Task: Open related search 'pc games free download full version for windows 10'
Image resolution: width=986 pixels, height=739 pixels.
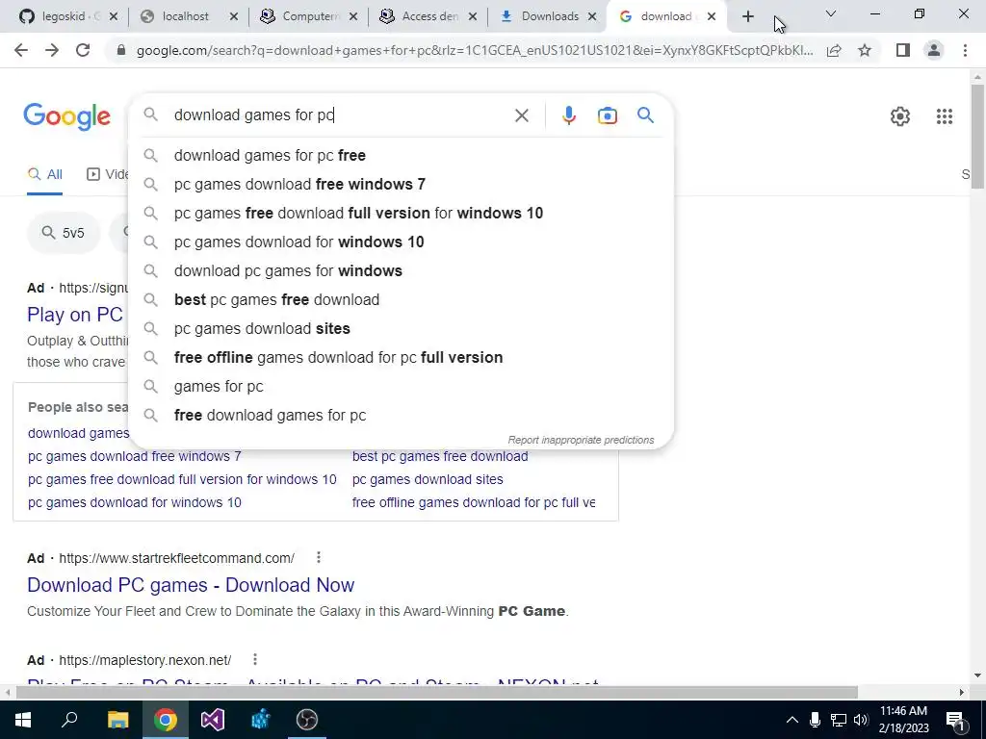Action: click(182, 479)
